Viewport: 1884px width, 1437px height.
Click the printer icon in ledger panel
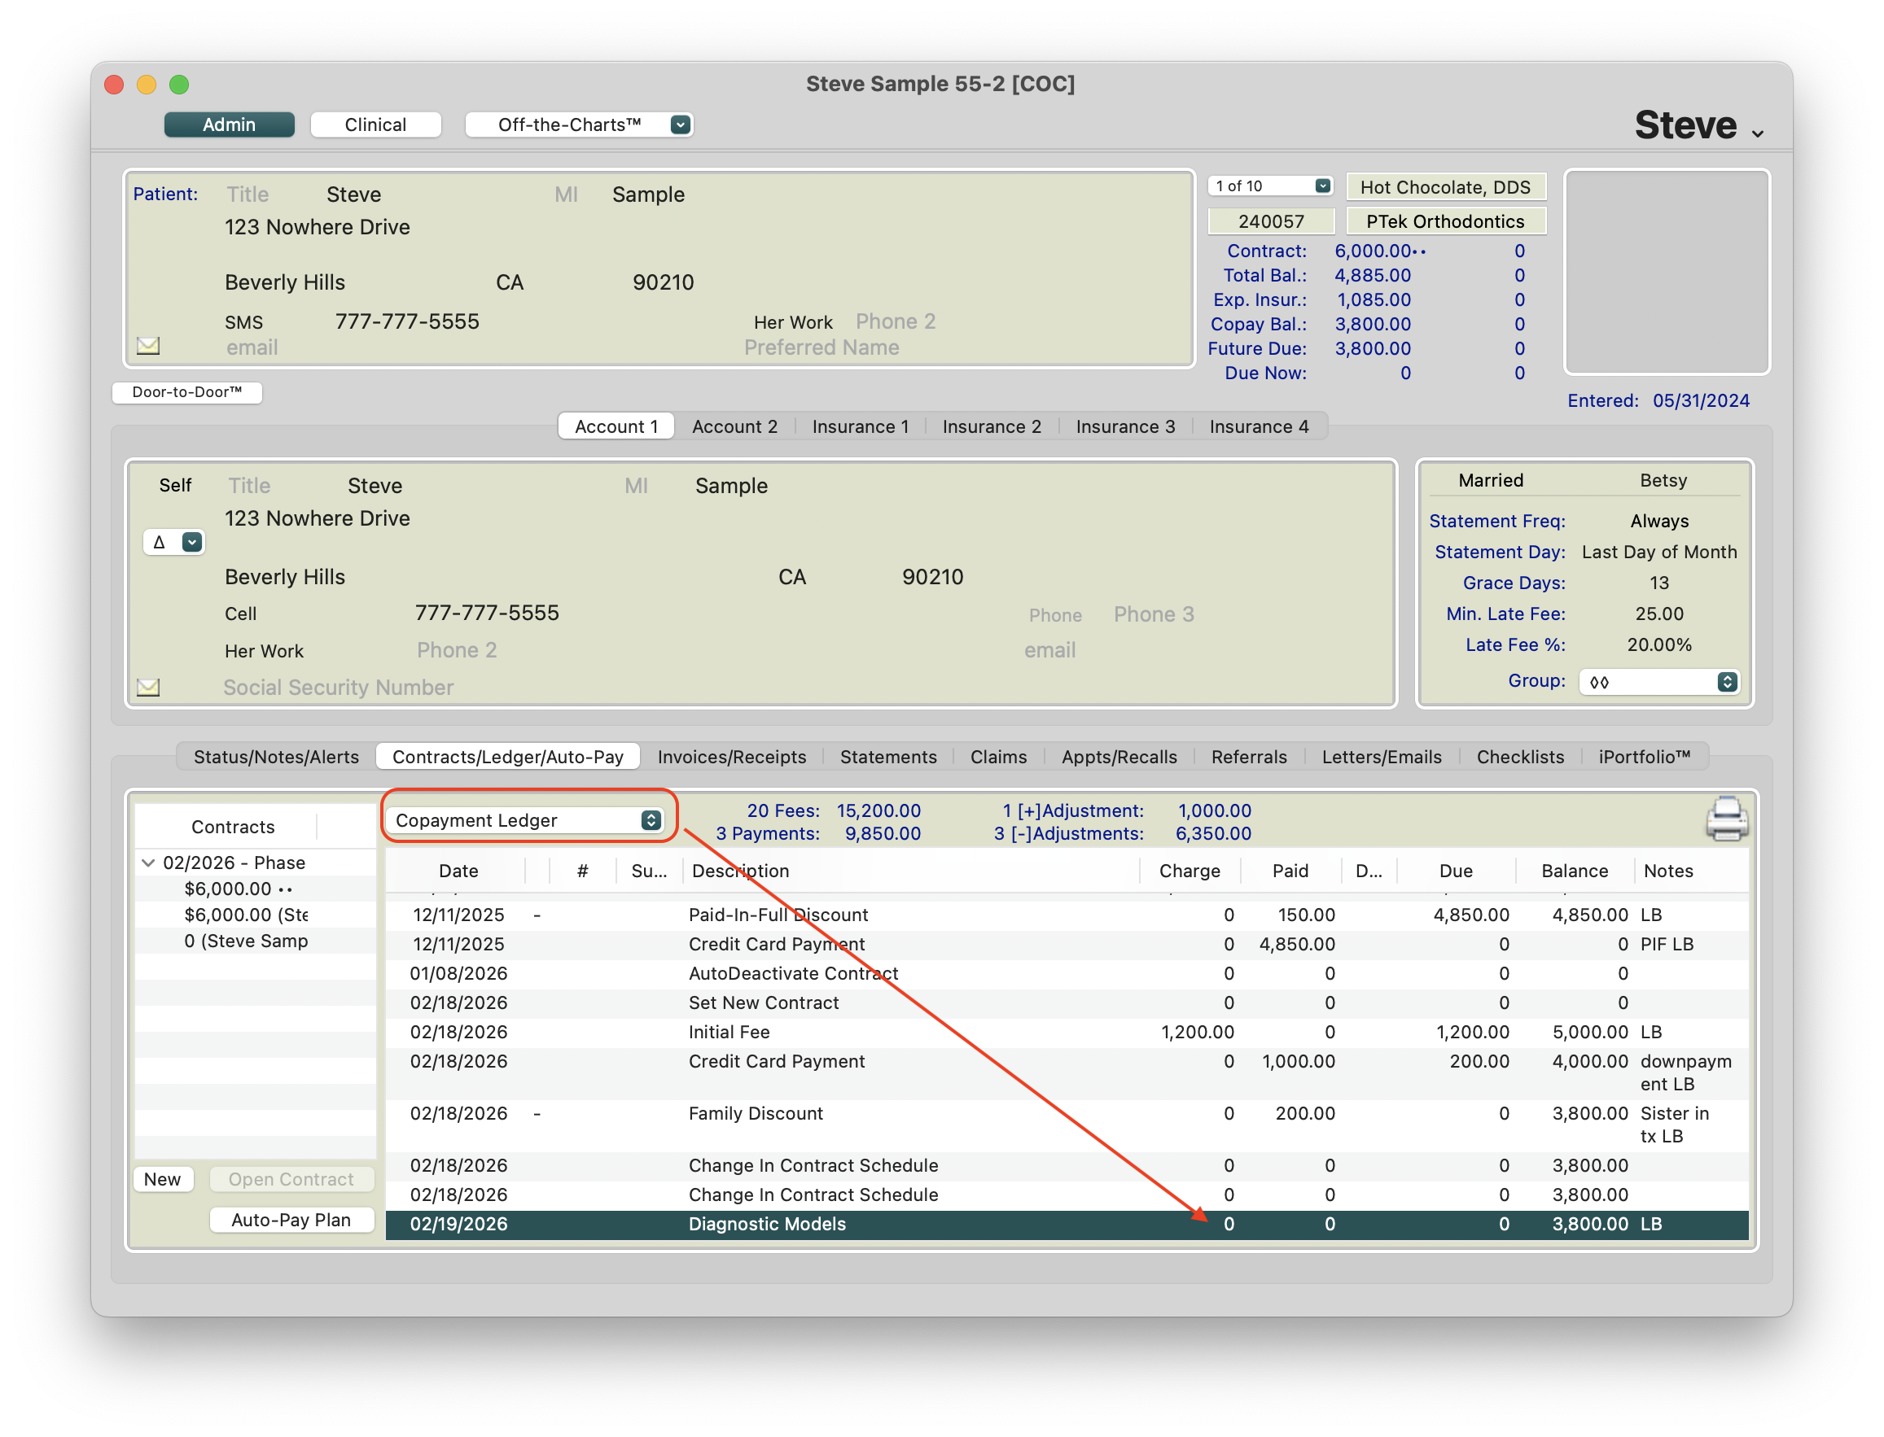pos(1726,819)
